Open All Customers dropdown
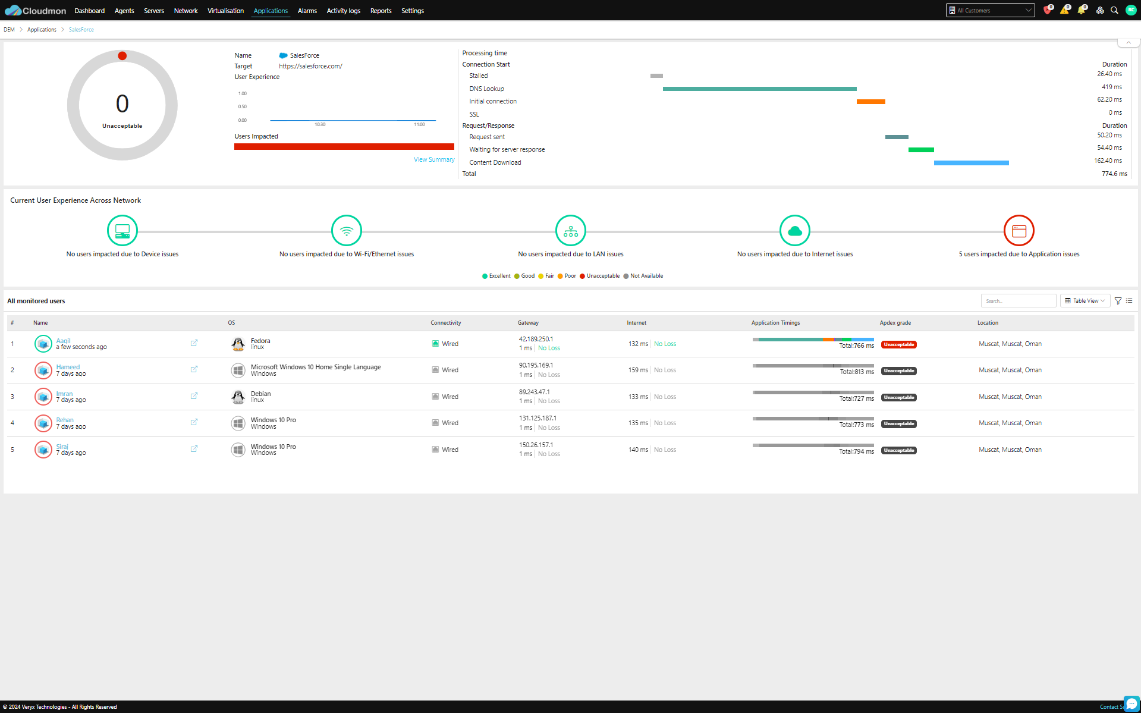This screenshot has height=713, width=1141. (x=990, y=10)
